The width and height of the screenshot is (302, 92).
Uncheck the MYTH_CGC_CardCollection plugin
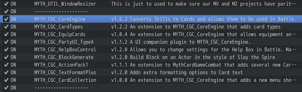click(6, 80)
